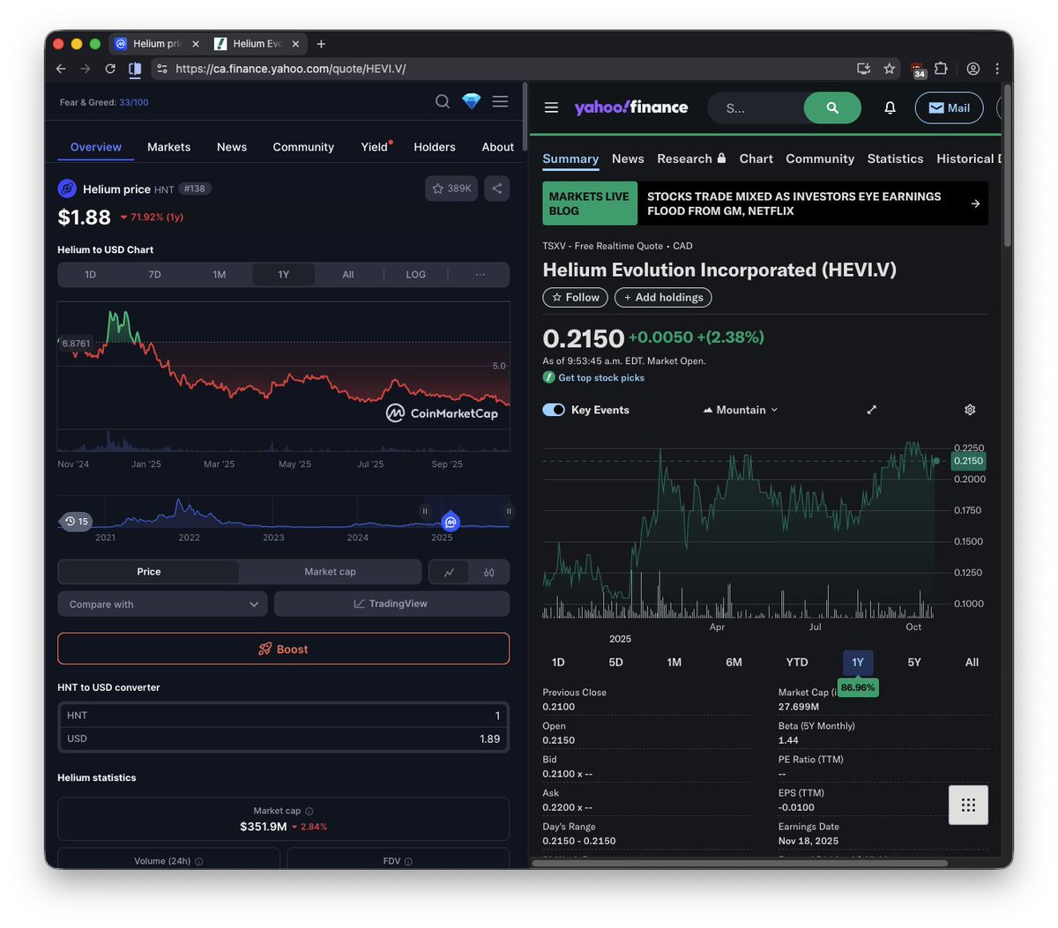Open the CoinMarketCap hamburger menu
Viewport: 1058px width, 928px height.
point(500,101)
